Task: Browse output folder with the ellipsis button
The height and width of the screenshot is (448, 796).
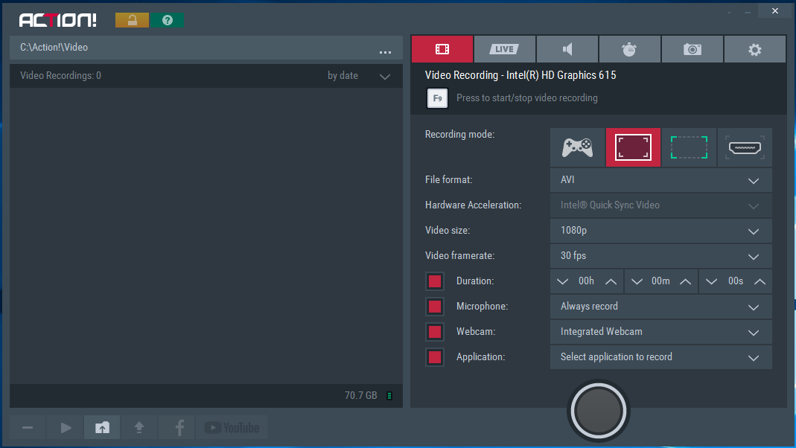Action: [385, 51]
